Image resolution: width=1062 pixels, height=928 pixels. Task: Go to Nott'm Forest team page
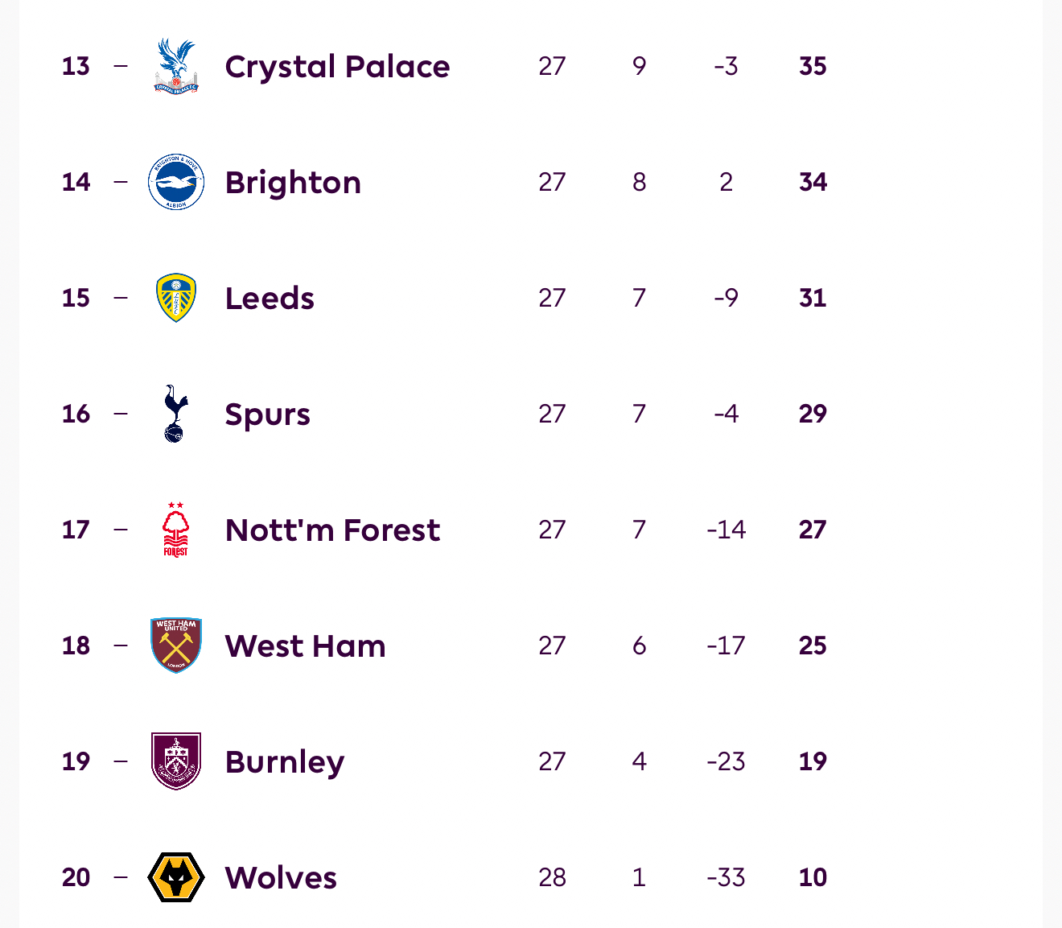332,530
